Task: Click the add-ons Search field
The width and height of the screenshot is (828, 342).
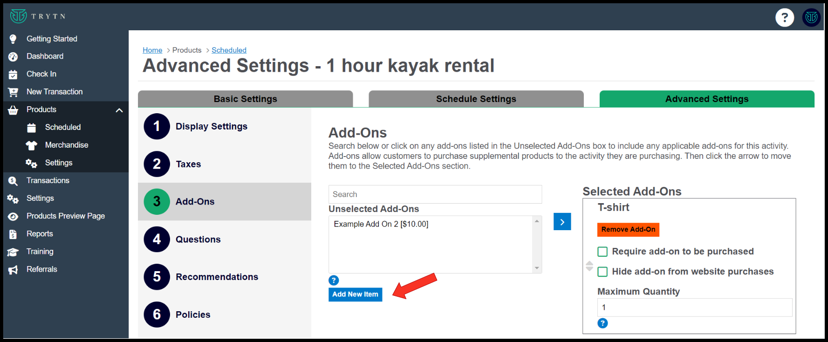Action: (x=435, y=194)
